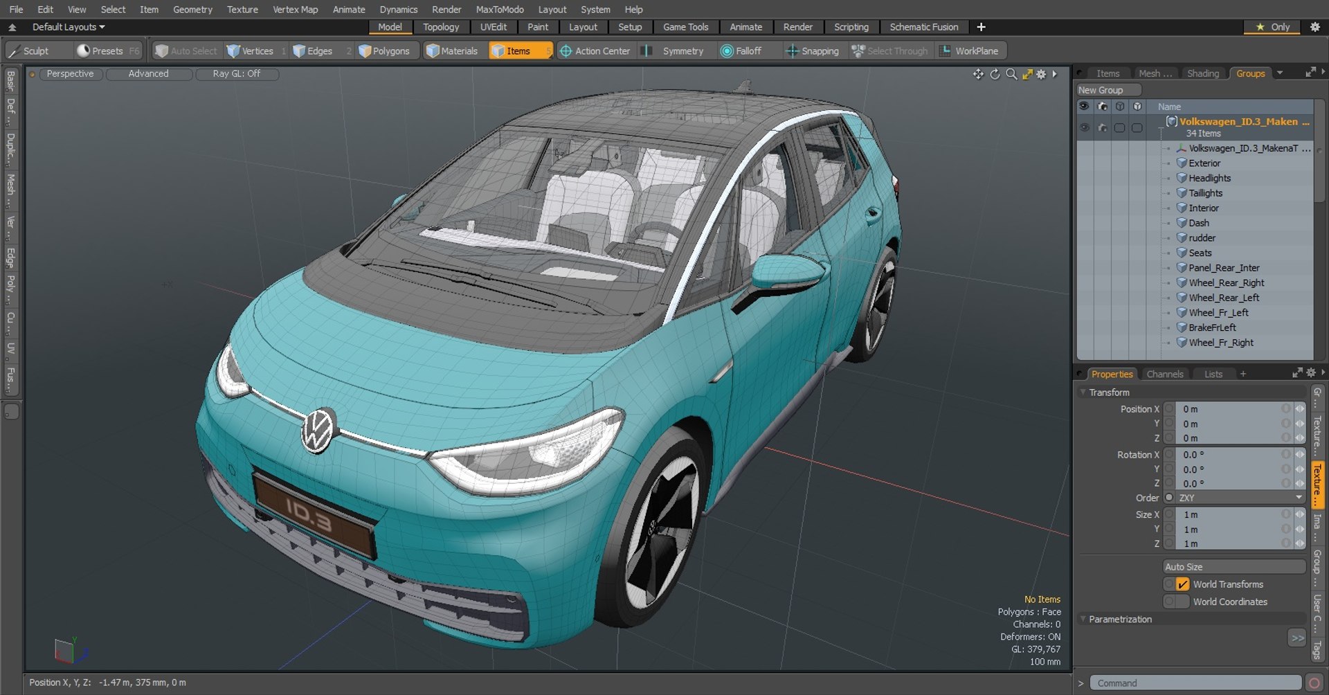Check first empty box of Volkswagen group
Screen dimensions: 1329x695
(x=1120, y=128)
